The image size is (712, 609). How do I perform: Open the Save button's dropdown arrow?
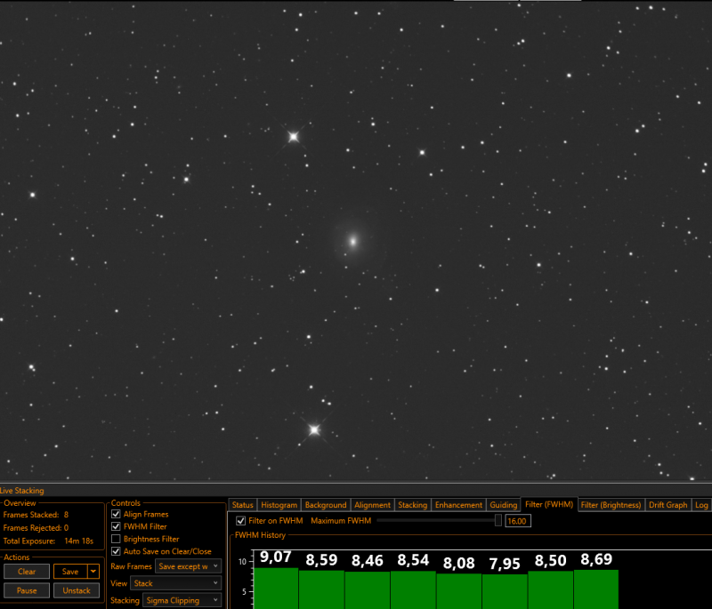(93, 572)
